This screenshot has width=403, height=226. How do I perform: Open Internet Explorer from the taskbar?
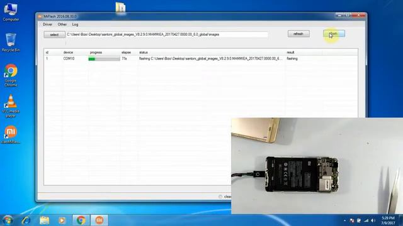[x=26, y=220]
